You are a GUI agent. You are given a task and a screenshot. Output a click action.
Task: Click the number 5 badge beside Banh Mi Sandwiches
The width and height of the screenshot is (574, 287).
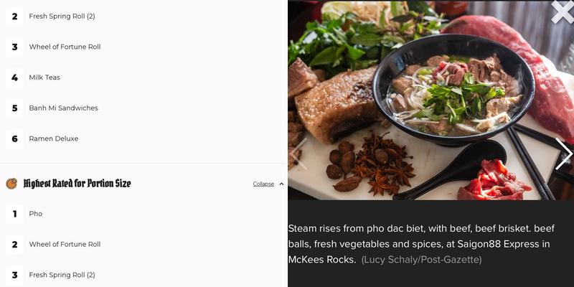[x=14, y=108]
